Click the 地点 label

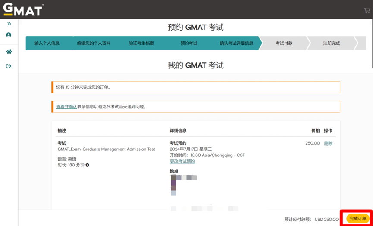pyautogui.click(x=174, y=171)
